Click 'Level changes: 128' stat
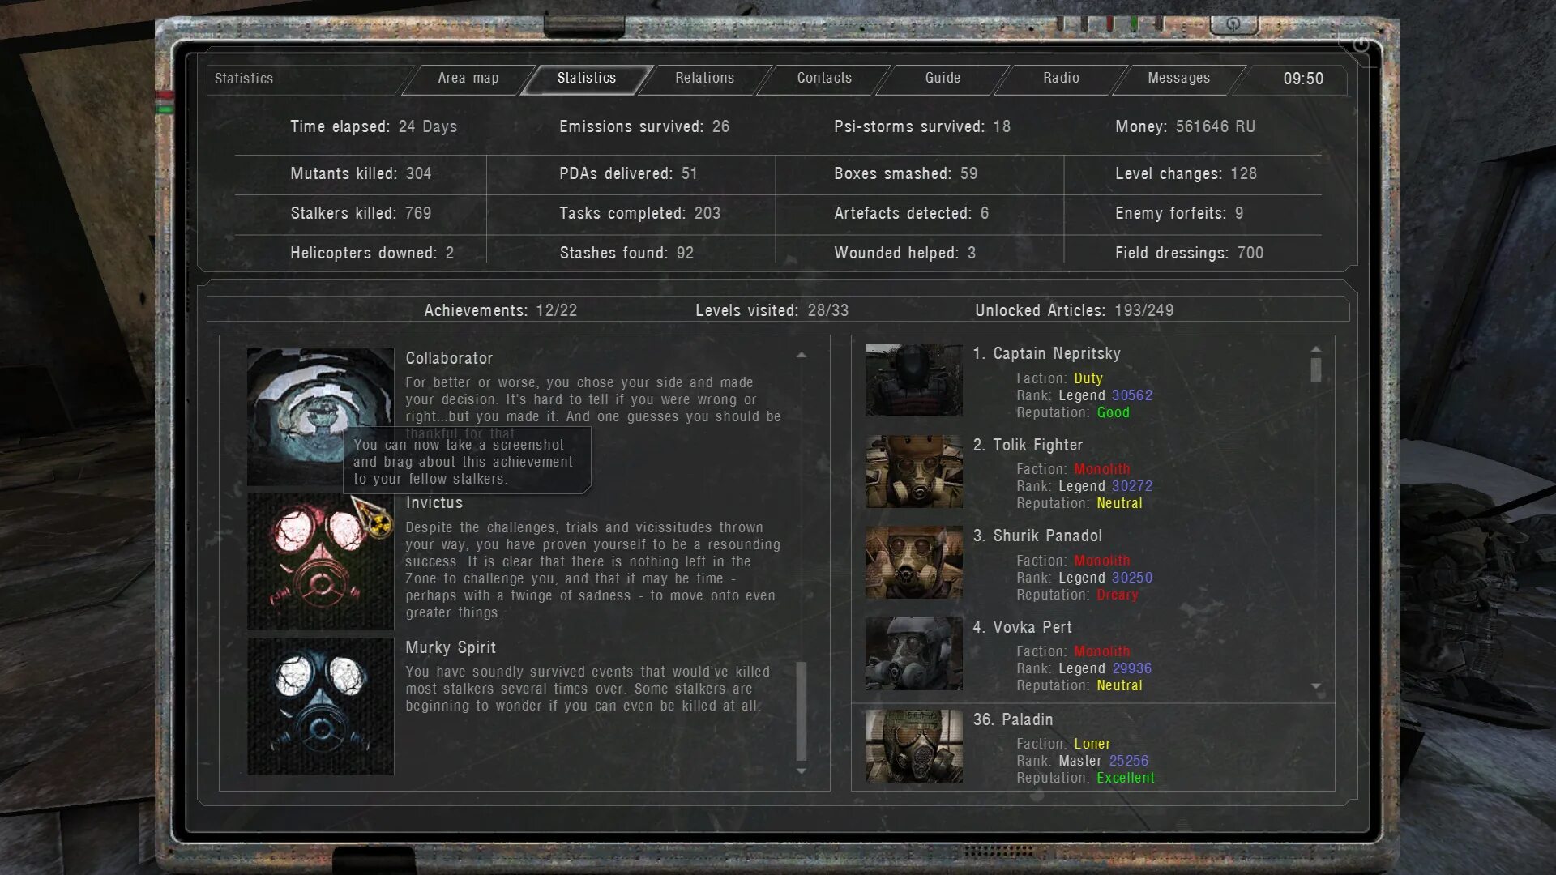This screenshot has width=1556, height=875. (x=1186, y=173)
